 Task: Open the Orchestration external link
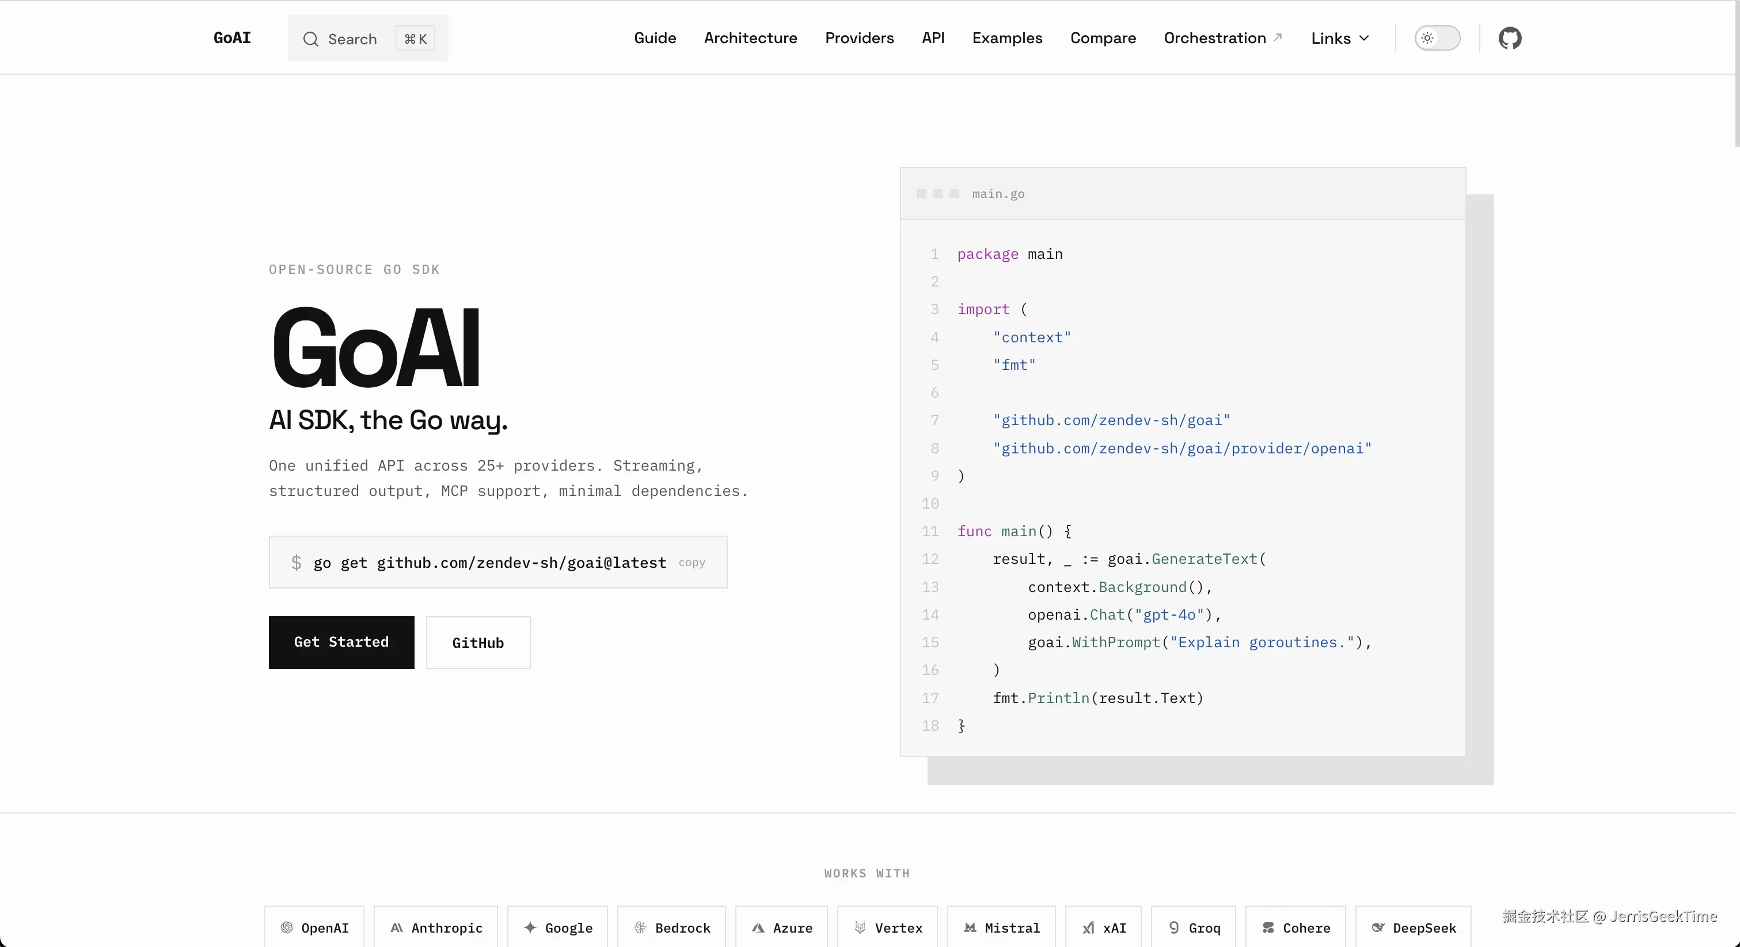pos(1222,38)
